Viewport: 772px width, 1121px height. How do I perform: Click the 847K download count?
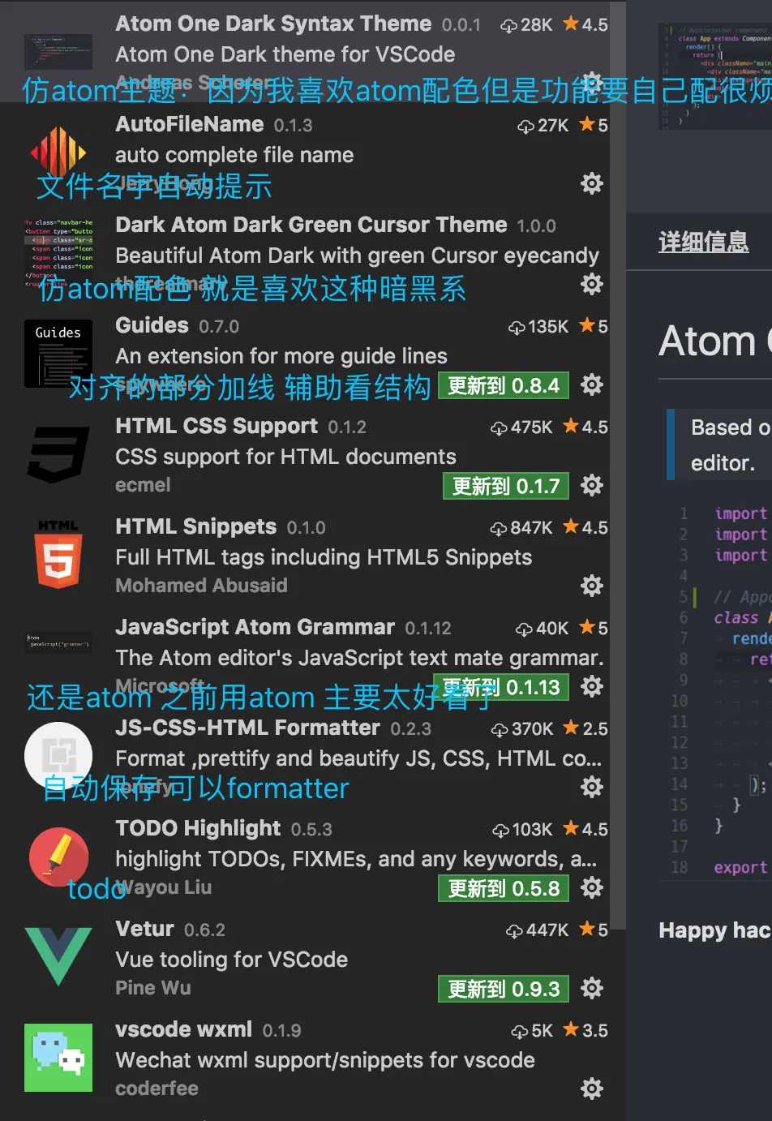[x=521, y=528]
